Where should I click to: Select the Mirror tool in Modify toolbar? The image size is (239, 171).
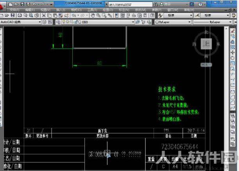tap(233, 42)
